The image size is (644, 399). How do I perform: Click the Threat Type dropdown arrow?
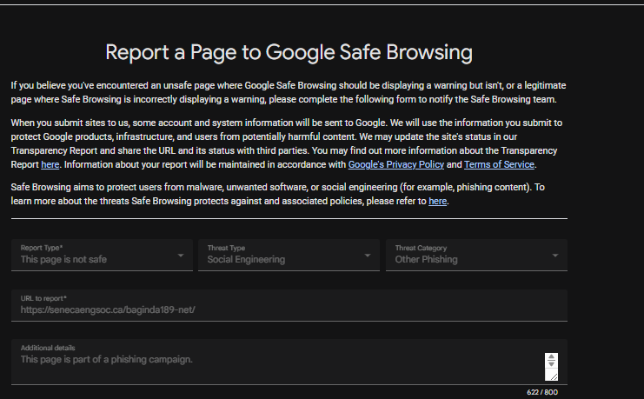pos(368,256)
